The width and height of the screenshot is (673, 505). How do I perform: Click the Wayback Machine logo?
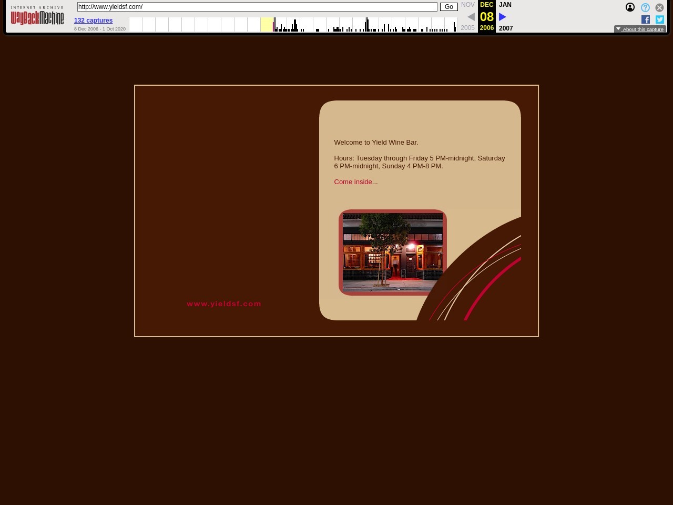[37, 17]
